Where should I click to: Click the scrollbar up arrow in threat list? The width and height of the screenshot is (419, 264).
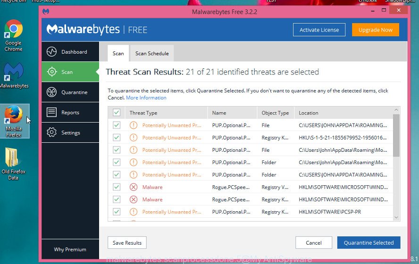pos(396,110)
